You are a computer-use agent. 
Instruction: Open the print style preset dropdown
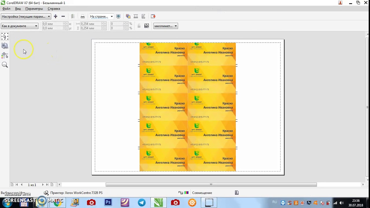[26, 16]
